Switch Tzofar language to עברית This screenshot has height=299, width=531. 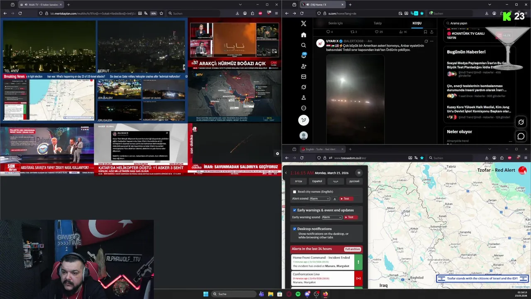pos(299,181)
